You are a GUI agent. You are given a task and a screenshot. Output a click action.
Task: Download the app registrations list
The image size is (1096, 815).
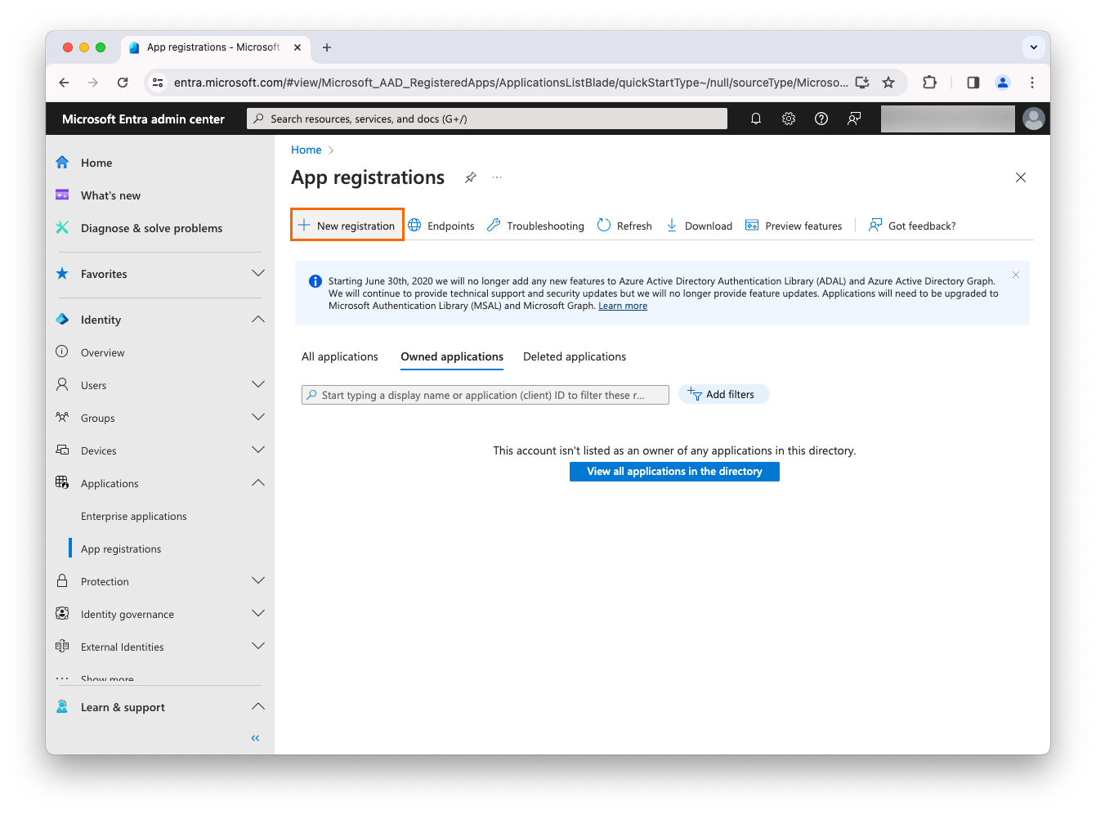tap(699, 225)
